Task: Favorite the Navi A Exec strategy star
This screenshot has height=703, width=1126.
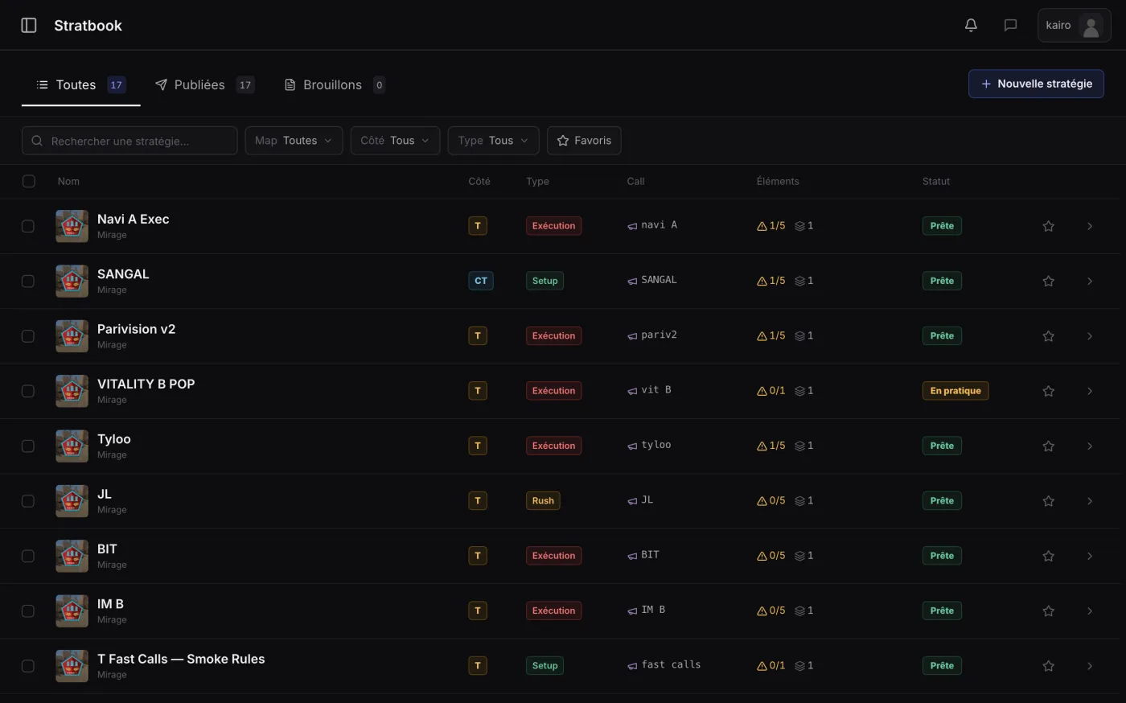Action: coord(1048,226)
